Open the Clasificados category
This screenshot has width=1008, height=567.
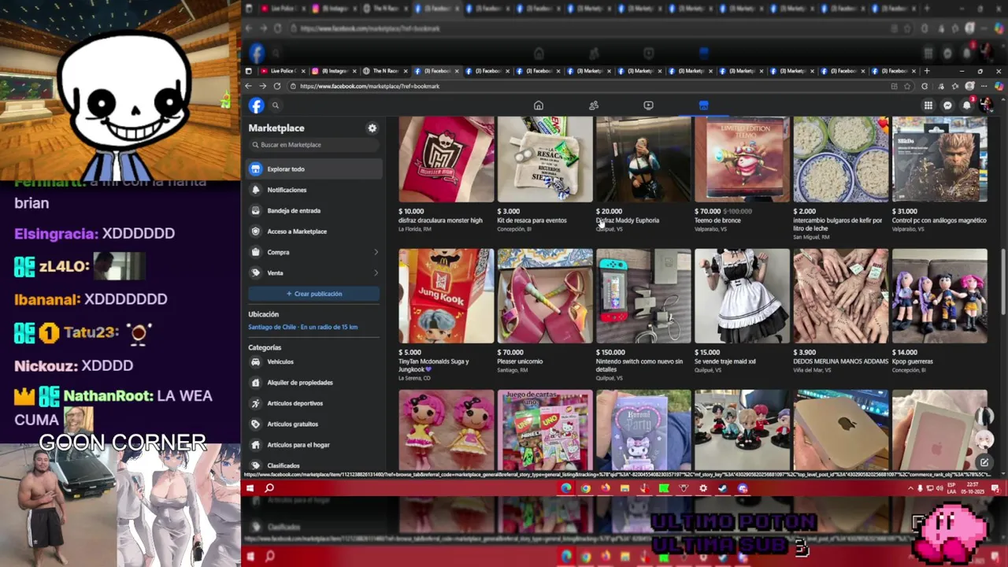313,465
